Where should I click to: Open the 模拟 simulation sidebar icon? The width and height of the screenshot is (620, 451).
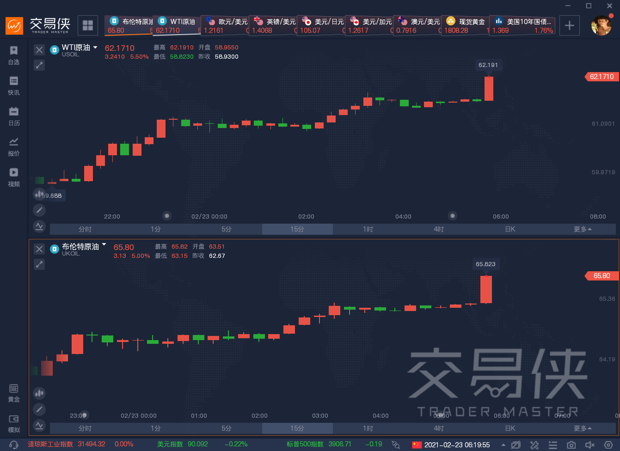14,423
